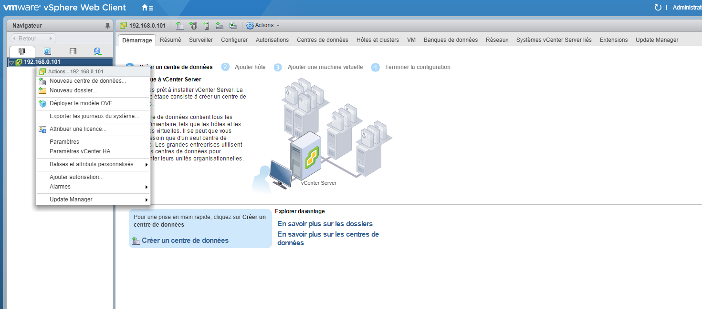
Task: Choose Exporter les journaux du système
Action: pyautogui.click(x=94, y=116)
